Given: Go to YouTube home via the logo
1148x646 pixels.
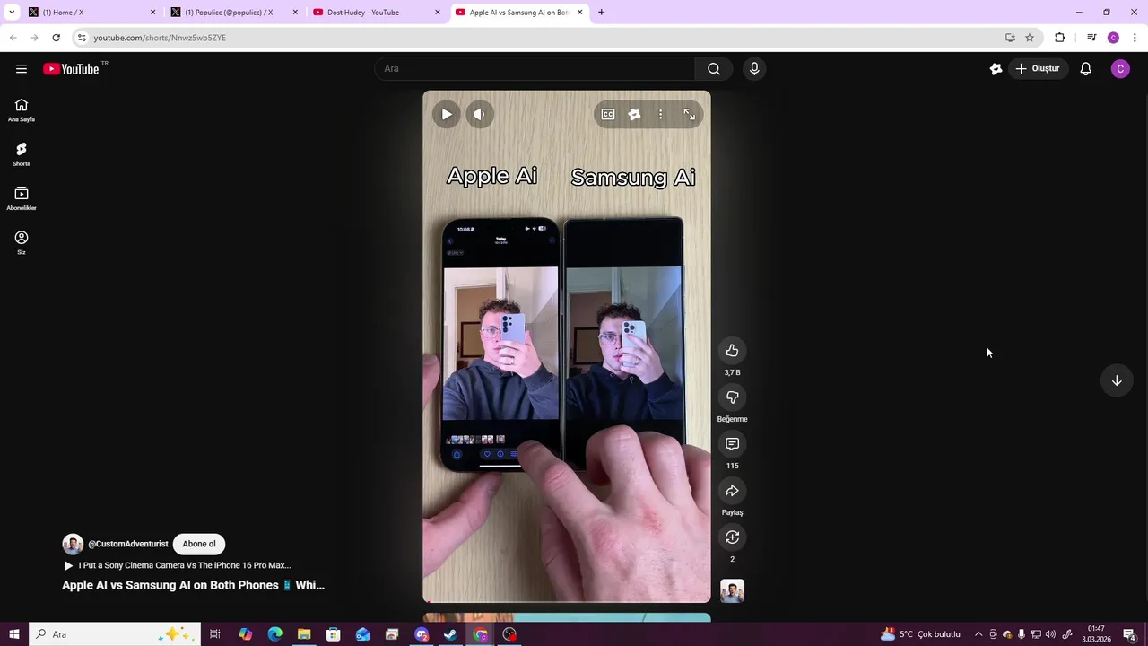Looking at the screenshot, I should click(x=71, y=69).
